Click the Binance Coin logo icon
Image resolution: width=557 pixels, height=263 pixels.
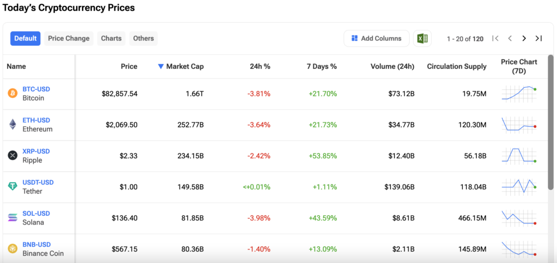(x=13, y=249)
